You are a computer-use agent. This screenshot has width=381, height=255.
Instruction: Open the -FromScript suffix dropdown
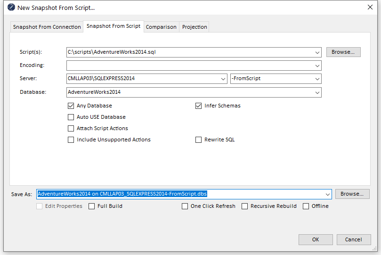click(x=317, y=79)
